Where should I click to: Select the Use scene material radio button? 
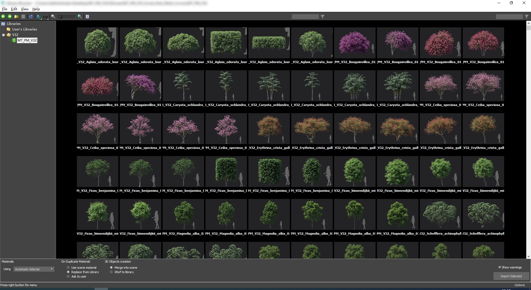68,267
